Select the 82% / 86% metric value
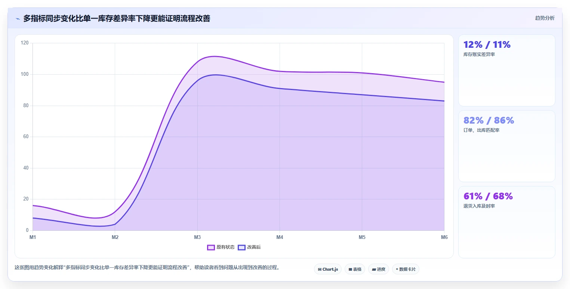The height and width of the screenshot is (289, 570). tap(489, 120)
